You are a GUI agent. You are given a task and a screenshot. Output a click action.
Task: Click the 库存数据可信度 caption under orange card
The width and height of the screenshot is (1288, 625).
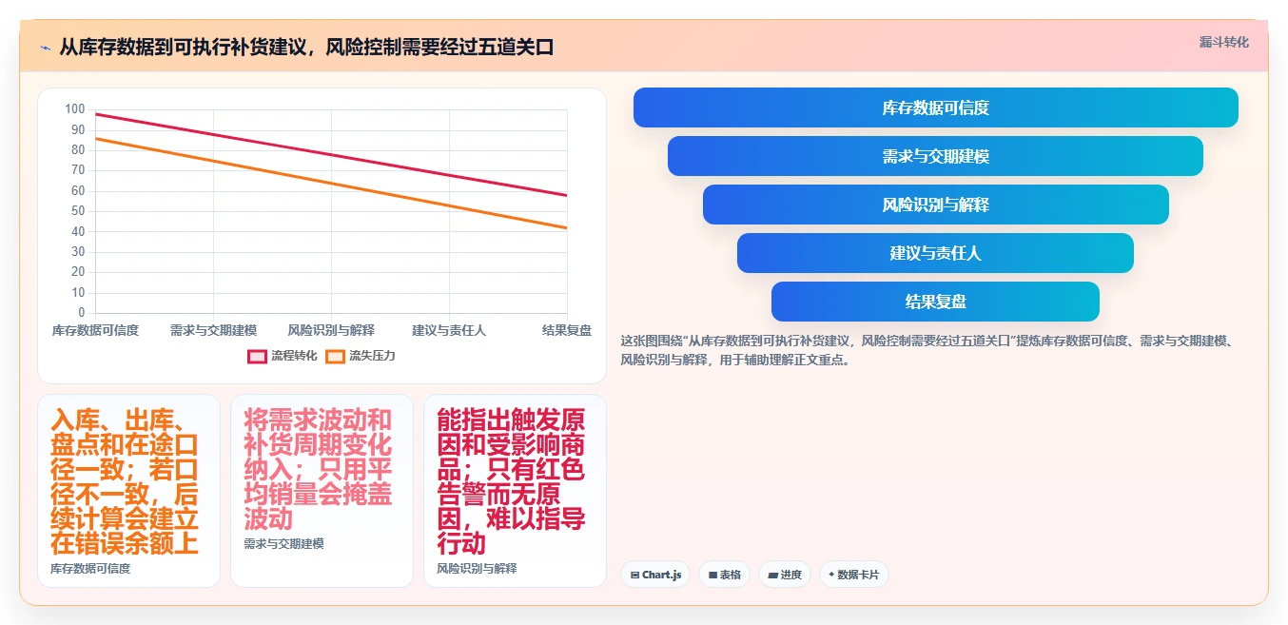[90, 568]
